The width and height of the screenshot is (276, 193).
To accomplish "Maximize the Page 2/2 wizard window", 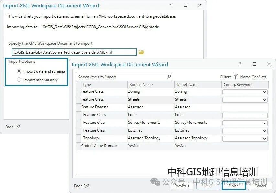I will (x=254, y=64).
